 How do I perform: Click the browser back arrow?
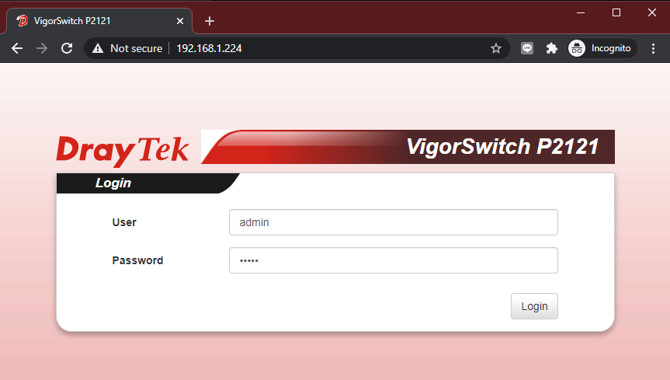pyautogui.click(x=17, y=48)
